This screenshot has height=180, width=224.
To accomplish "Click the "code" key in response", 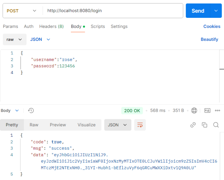I will coord(38,142).
